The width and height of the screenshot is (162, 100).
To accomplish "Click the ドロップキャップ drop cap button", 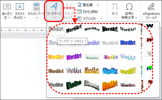I will pos(69,11).
